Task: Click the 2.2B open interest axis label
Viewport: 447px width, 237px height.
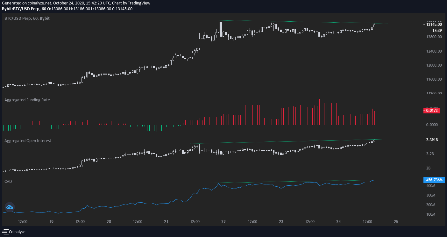Action: (430, 154)
